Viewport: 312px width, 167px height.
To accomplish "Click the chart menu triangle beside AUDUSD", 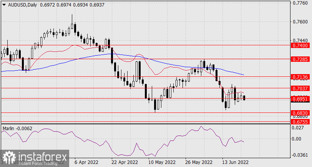I will pyautogui.click(x=4, y=5).
